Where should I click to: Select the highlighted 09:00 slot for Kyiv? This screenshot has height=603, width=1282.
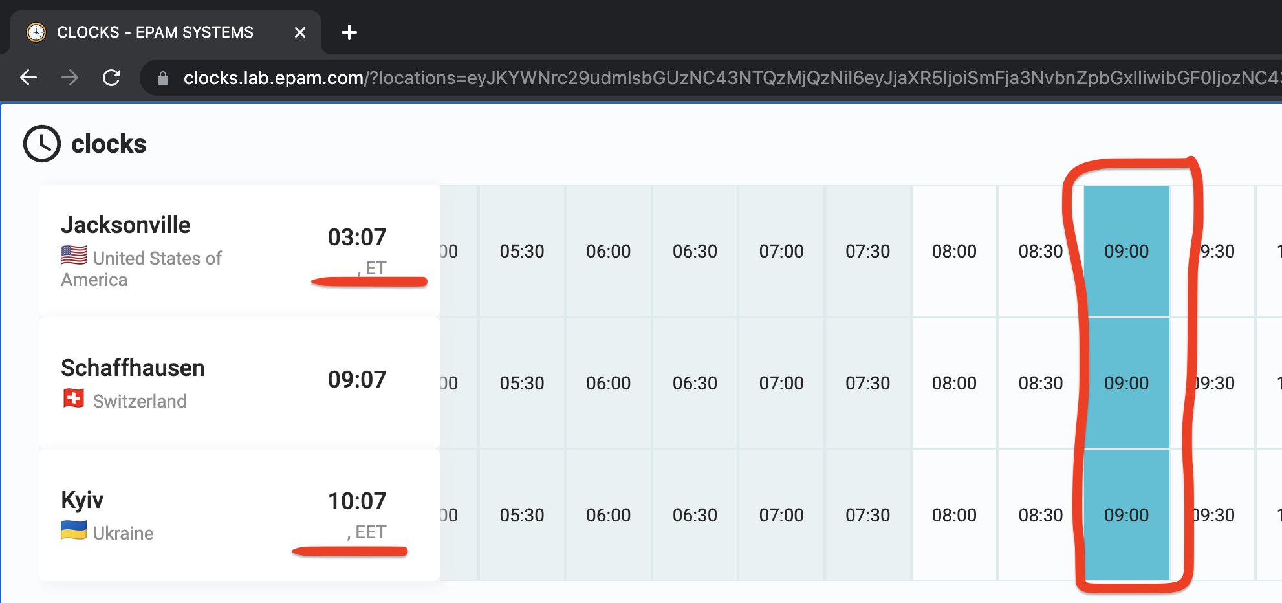click(x=1127, y=515)
